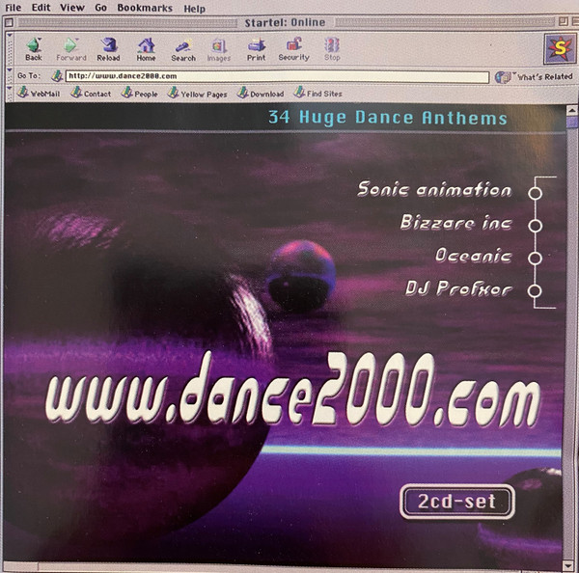579x573 pixels.
Task: Click the 2cd-set button
Action: [457, 502]
